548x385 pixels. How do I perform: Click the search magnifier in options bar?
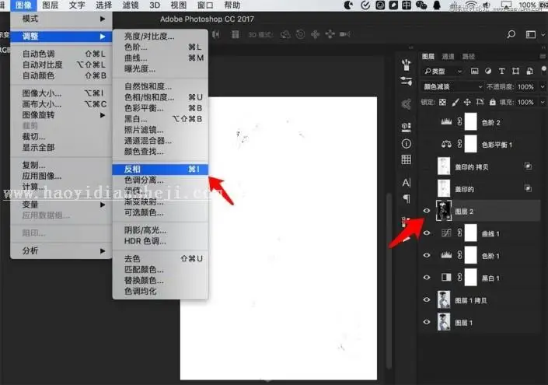click(x=511, y=34)
